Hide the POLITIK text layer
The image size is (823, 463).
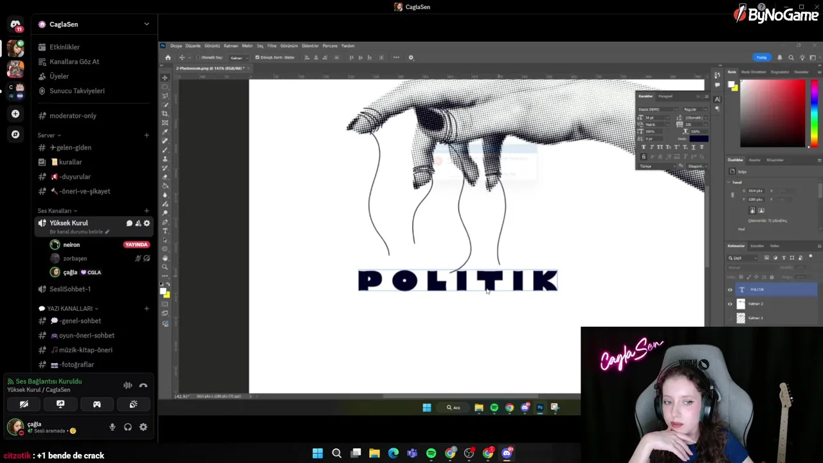click(730, 290)
